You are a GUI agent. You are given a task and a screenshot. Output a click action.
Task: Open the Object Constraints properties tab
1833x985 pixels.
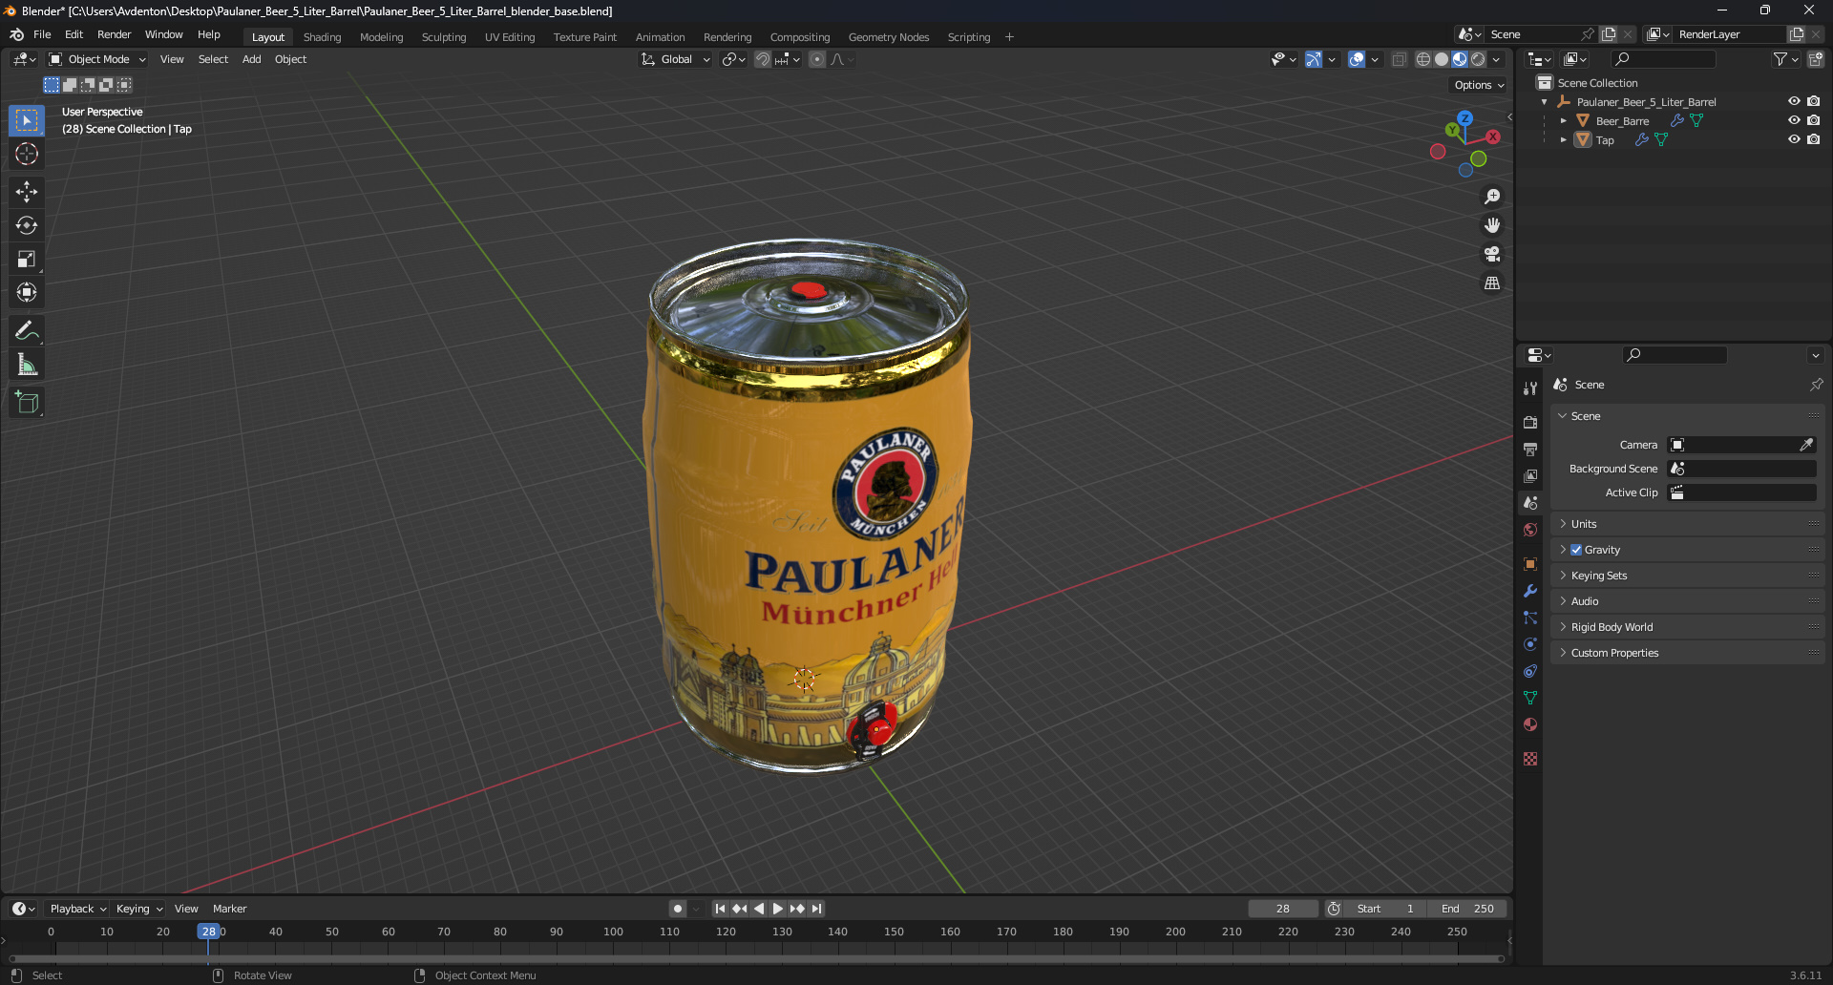tap(1530, 671)
